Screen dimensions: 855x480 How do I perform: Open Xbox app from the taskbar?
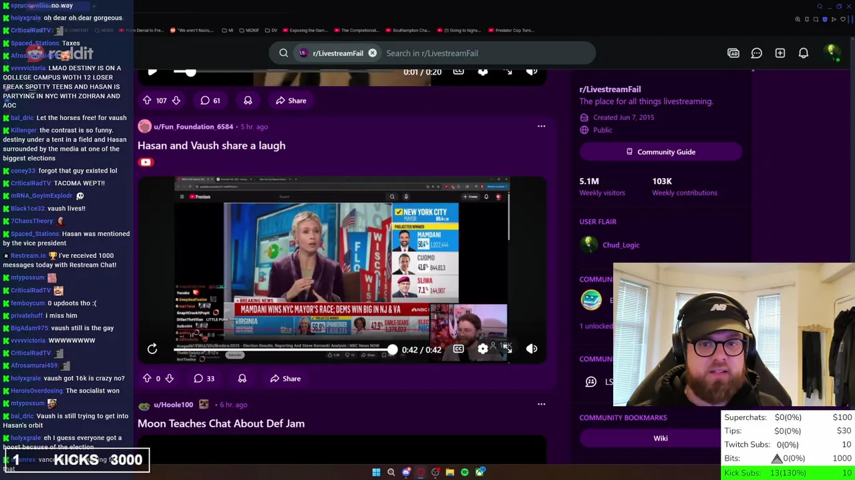479,472
